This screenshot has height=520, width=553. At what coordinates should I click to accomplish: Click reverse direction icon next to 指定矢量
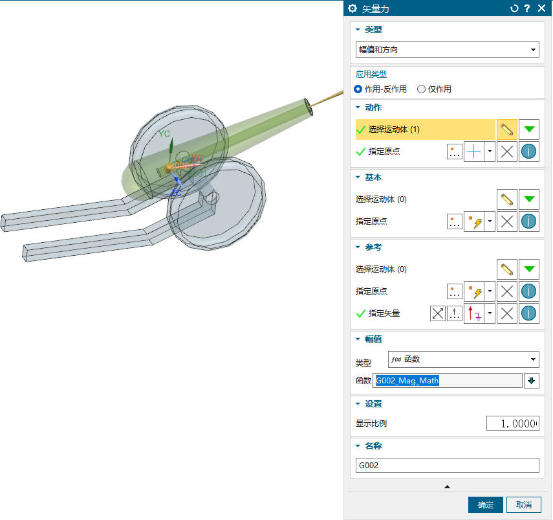(438, 313)
